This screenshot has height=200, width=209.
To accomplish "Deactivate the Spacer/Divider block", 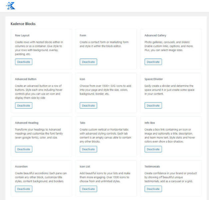I will [153, 105].
